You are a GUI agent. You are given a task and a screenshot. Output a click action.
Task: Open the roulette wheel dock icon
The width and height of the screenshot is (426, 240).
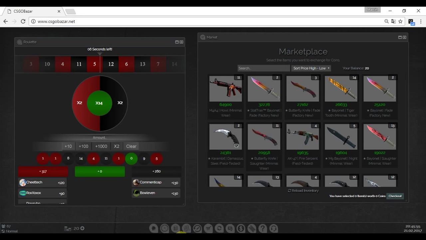click(x=164, y=228)
